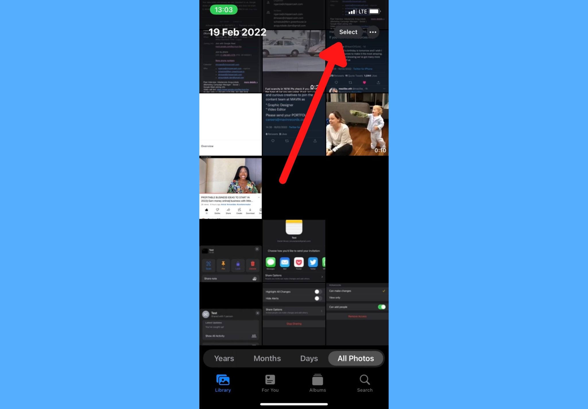Tap the Select button

pos(348,32)
